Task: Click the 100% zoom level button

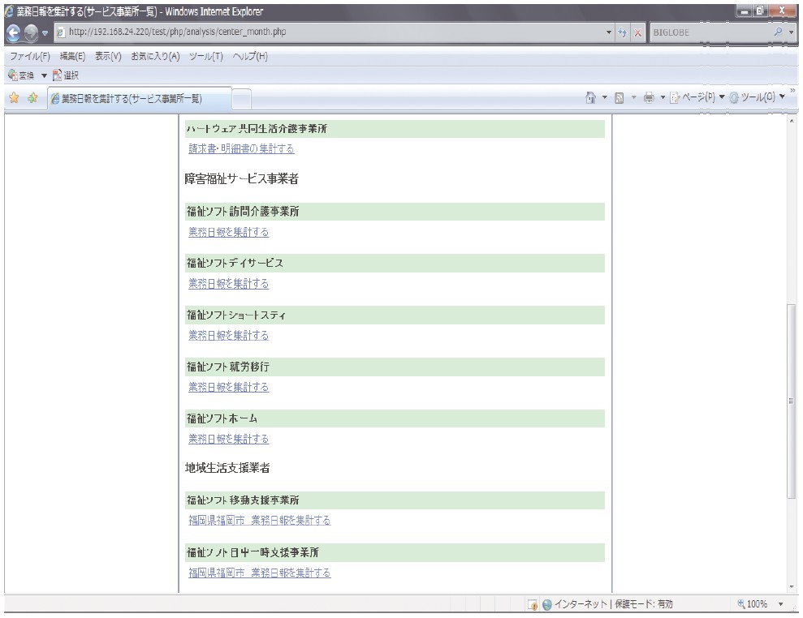Action: [x=753, y=604]
